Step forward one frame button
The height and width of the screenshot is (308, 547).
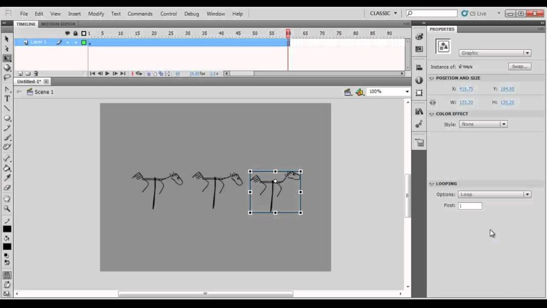[115, 74]
